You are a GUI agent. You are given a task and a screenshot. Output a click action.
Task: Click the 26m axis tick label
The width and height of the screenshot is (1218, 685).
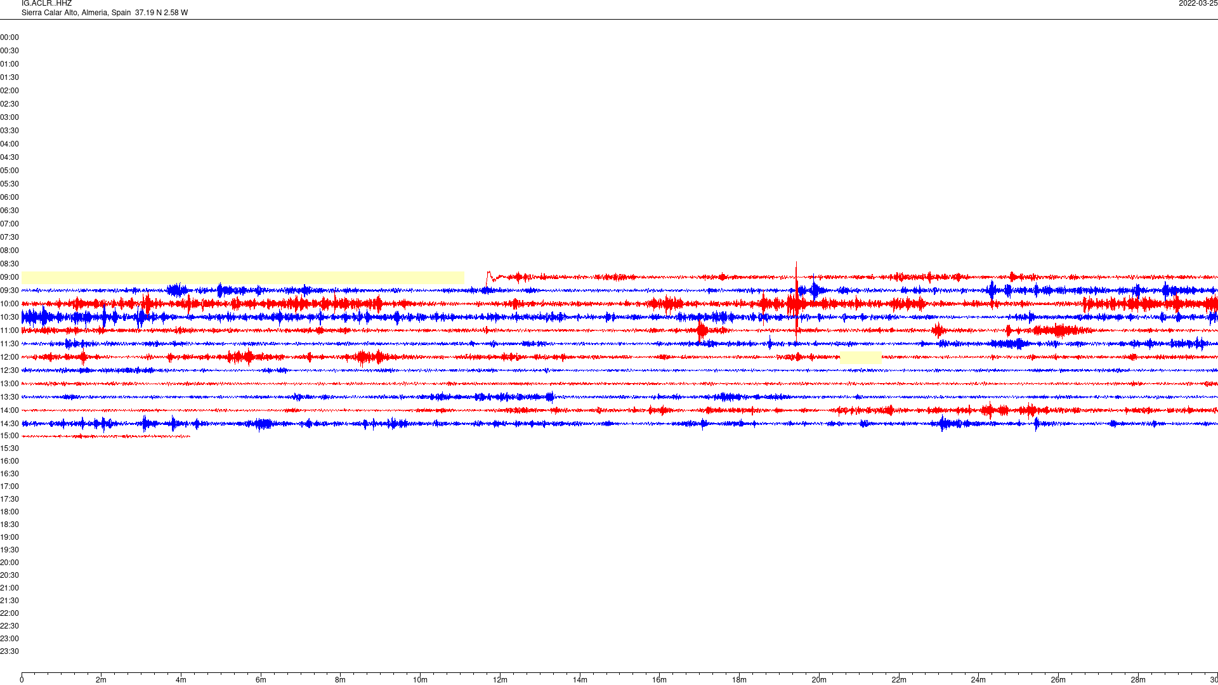pyautogui.click(x=1058, y=680)
